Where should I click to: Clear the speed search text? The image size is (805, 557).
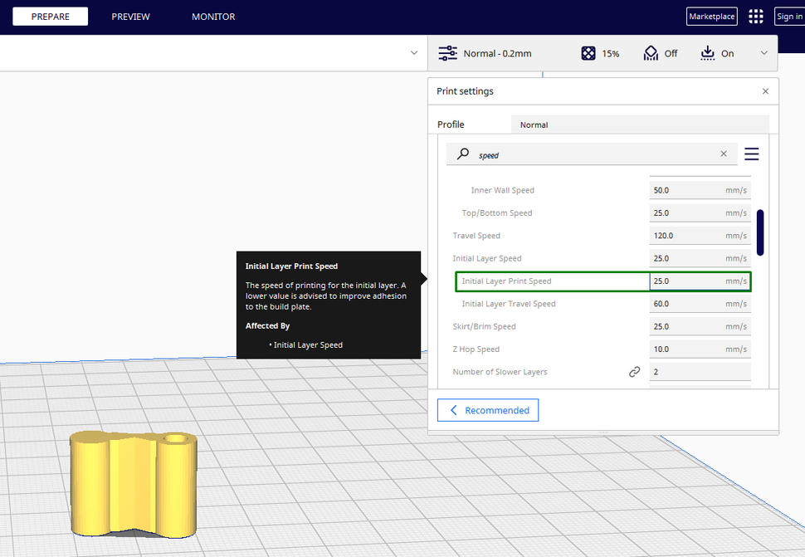click(x=723, y=154)
